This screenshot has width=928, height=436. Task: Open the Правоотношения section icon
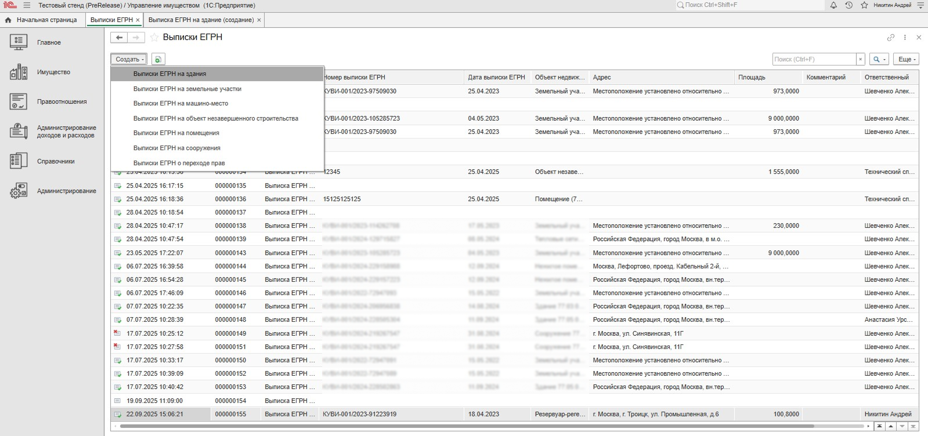pyautogui.click(x=19, y=101)
